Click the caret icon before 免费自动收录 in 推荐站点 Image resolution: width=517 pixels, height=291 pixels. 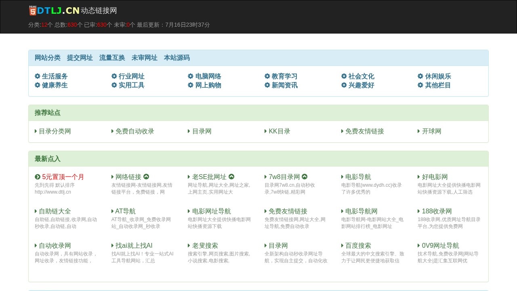113,131
